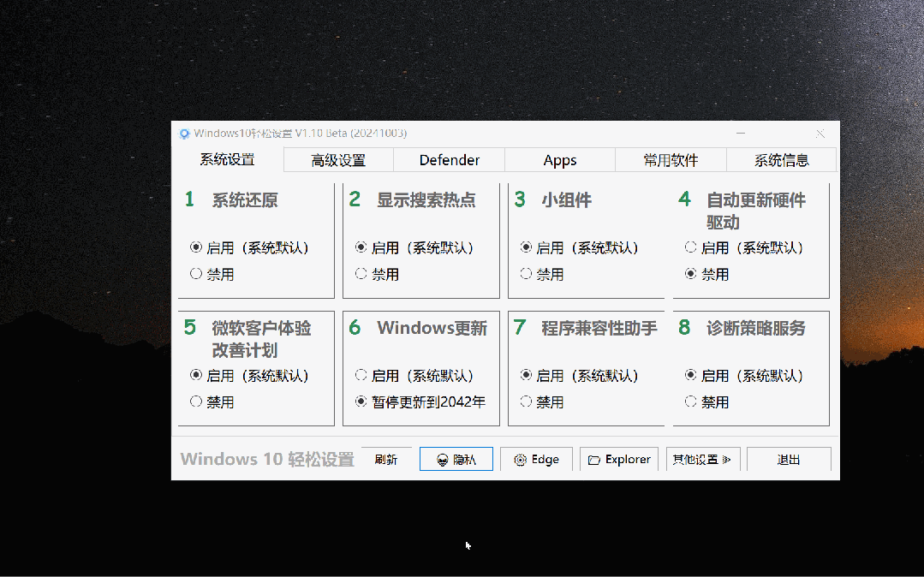Open the 系统信息 tab

pos(781,160)
